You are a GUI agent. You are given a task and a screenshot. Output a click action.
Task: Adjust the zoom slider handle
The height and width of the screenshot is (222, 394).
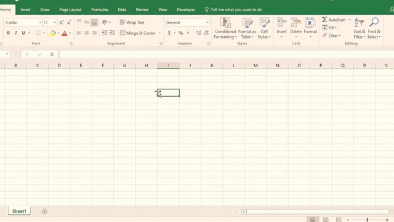367,220
